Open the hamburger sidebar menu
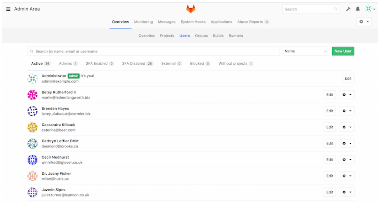This screenshot has height=203, width=380. coord(8,9)
